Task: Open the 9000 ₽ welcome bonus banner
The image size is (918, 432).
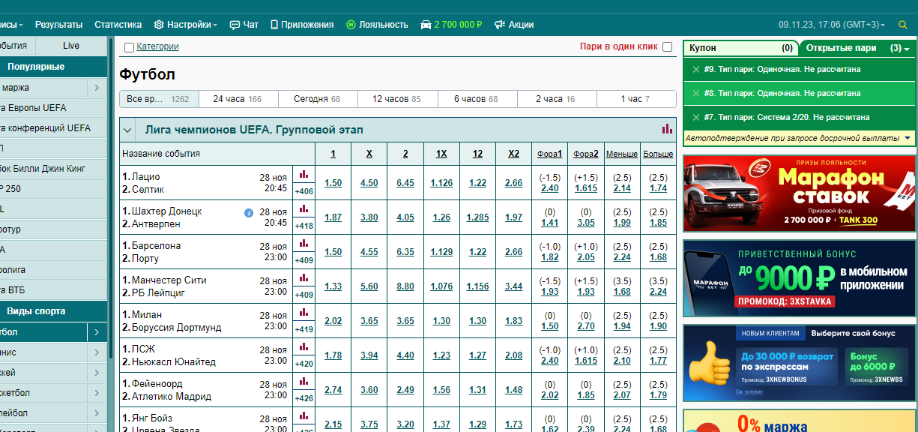Action: [800, 277]
